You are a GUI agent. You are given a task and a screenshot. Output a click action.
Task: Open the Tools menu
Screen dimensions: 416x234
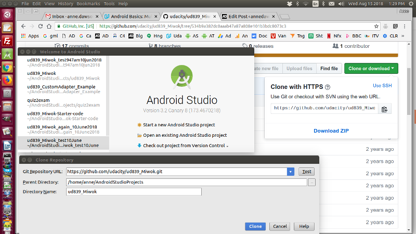[x=109, y=4]
